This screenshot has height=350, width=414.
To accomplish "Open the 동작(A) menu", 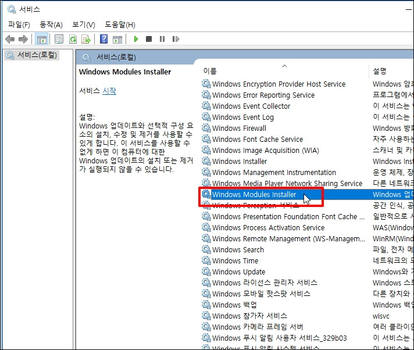I will coord(51,25).
